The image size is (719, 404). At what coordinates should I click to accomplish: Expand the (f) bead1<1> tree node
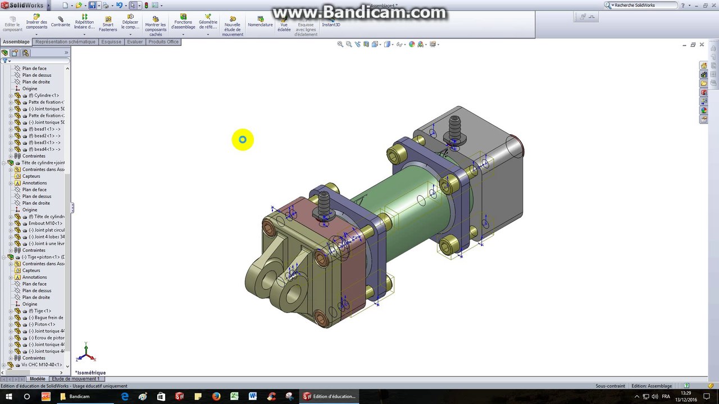[x=11, y=129]
